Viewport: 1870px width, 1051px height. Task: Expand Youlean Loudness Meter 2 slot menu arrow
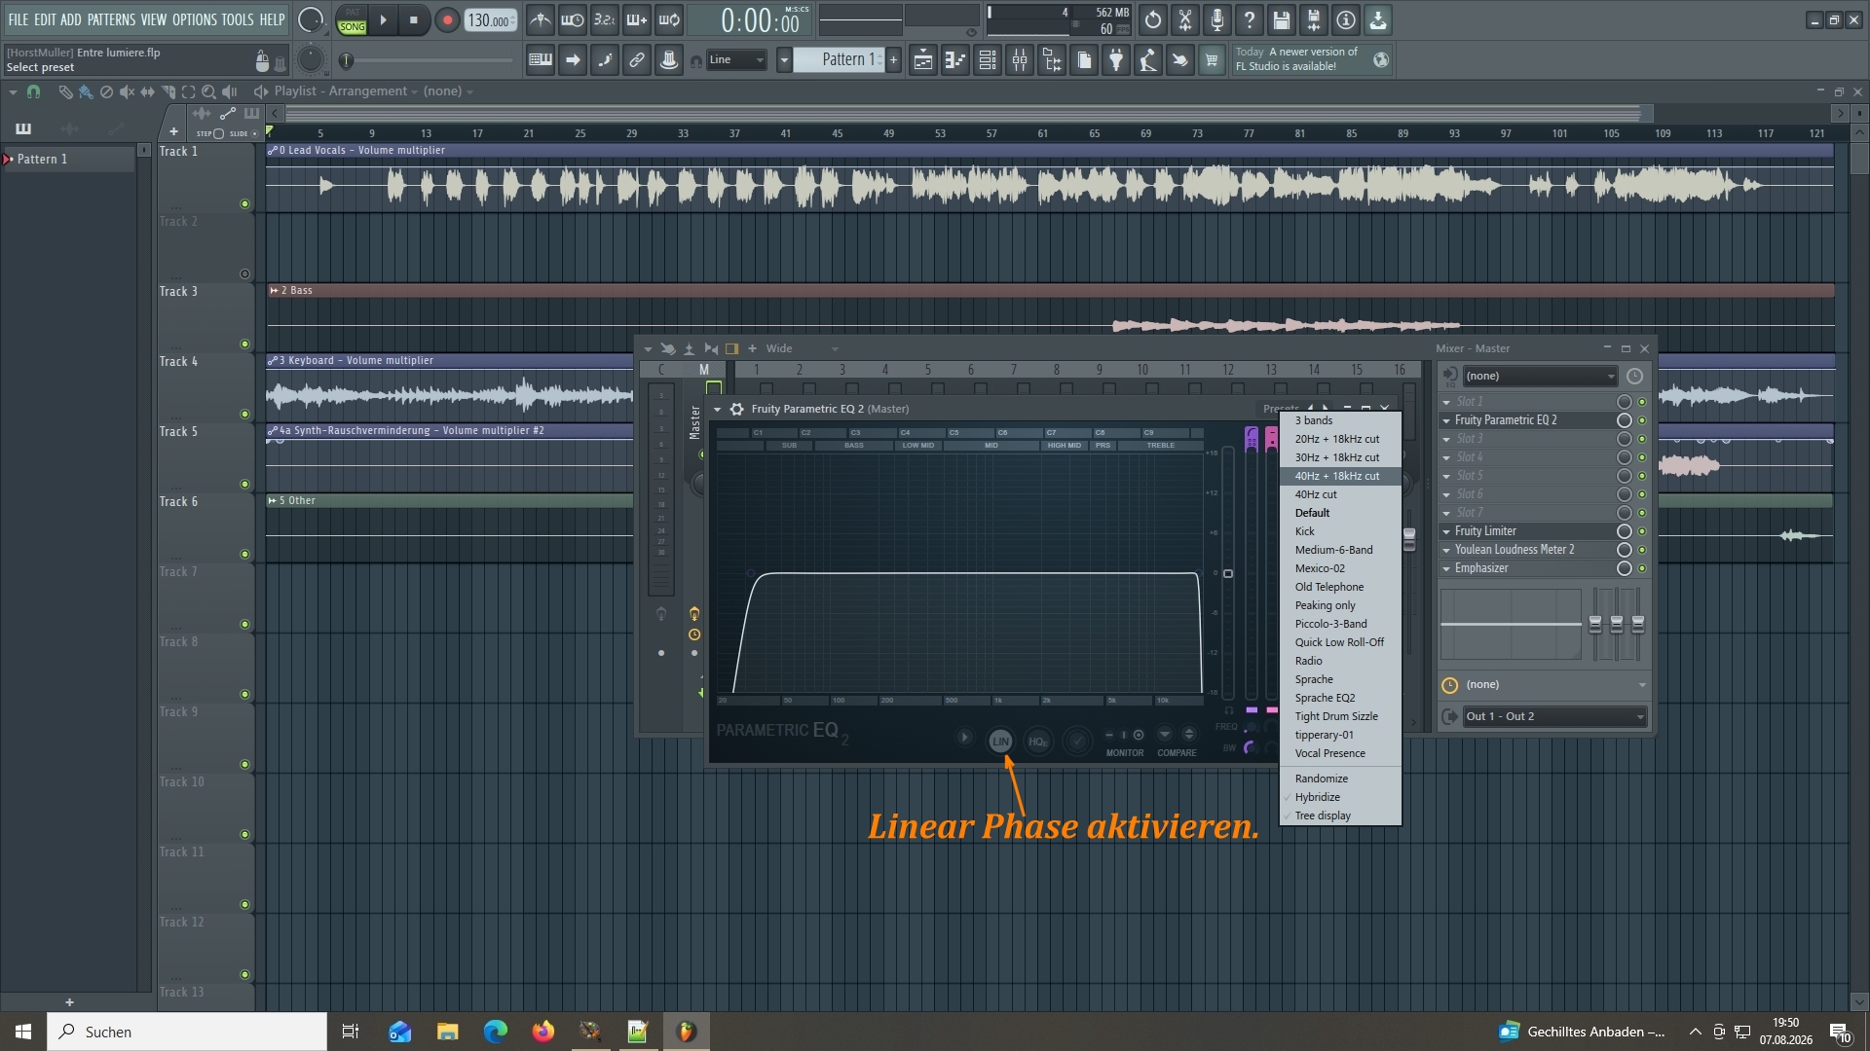[1446, 550]
